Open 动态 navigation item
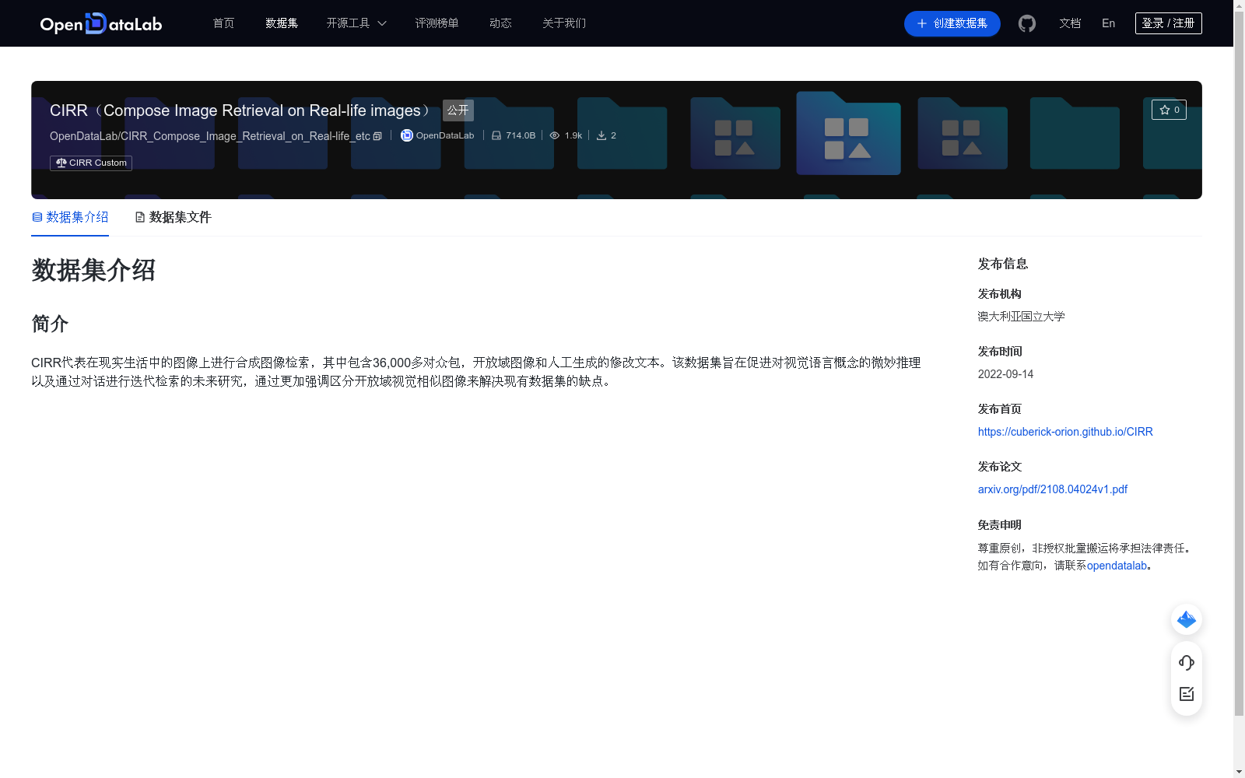Image resolution: width=1245 pixels, height=778 pixels. [500, 23]
